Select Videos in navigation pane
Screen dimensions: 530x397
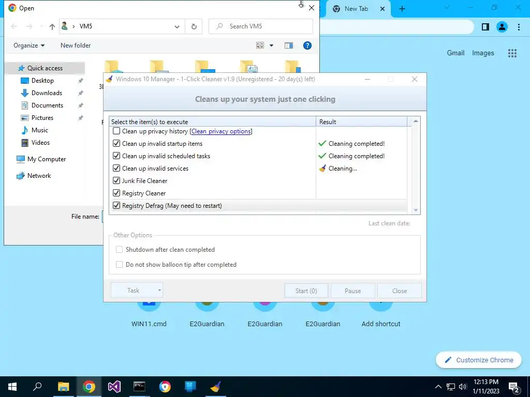pos(40,143)
